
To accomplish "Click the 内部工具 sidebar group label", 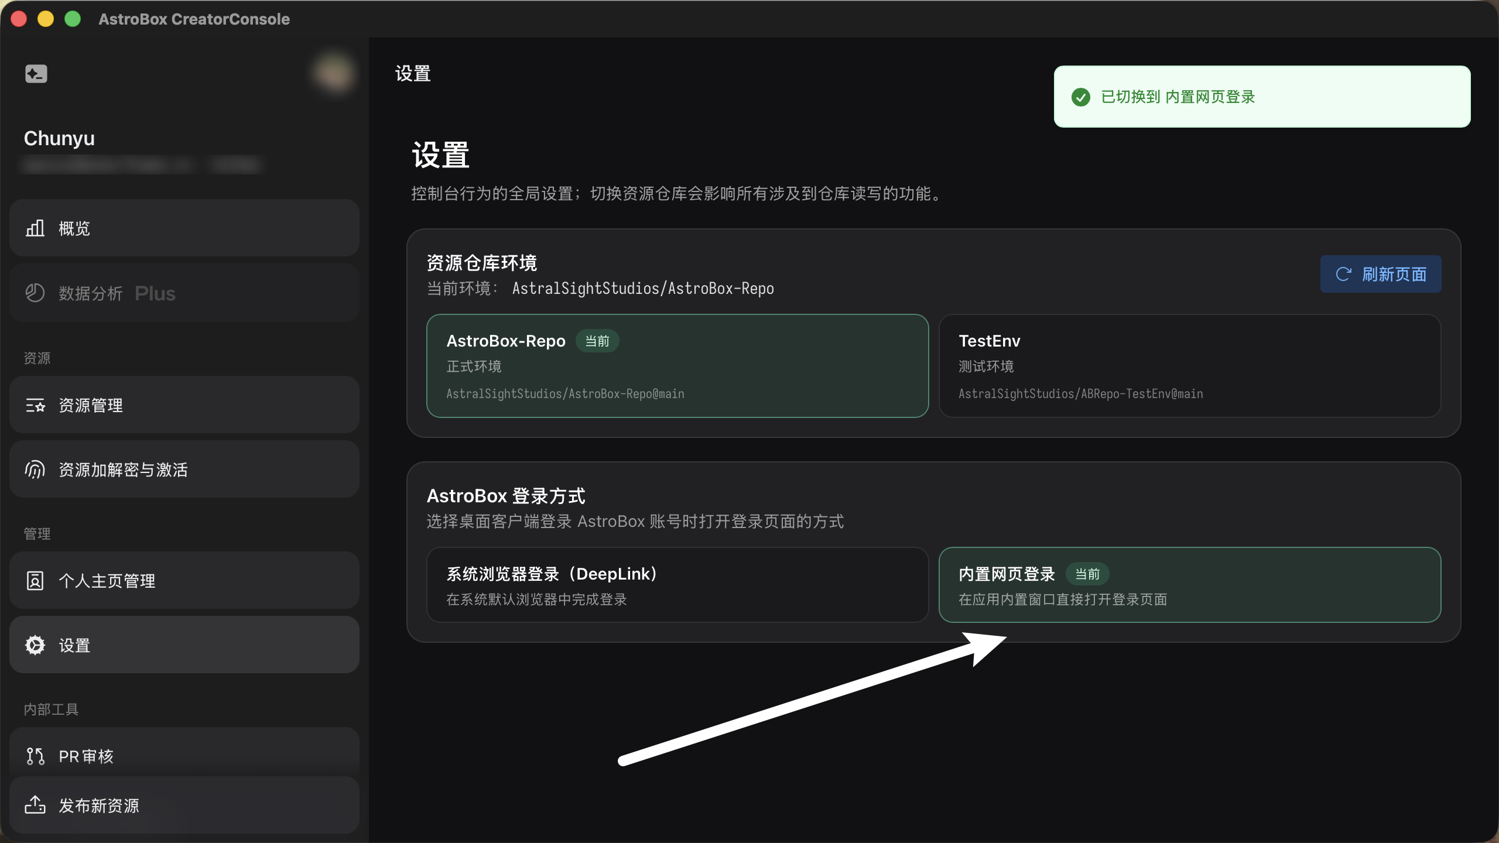I will click(x=51, y=709).
